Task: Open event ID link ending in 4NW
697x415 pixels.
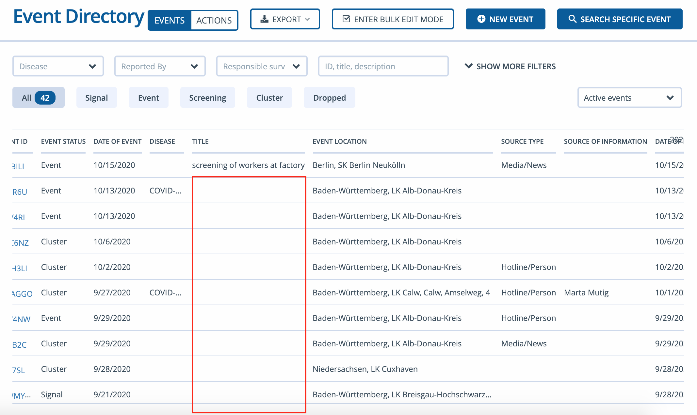Action: 22,319
